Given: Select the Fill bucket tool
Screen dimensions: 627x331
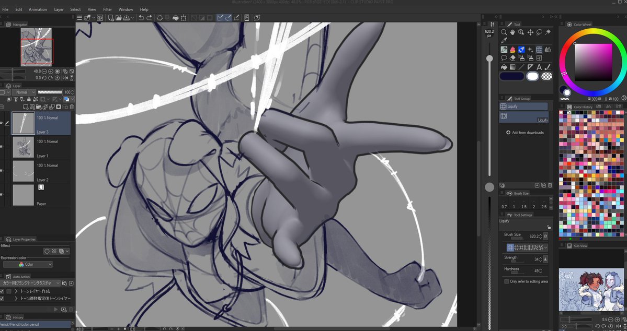Looking at the screenshot, I should 504,67.
